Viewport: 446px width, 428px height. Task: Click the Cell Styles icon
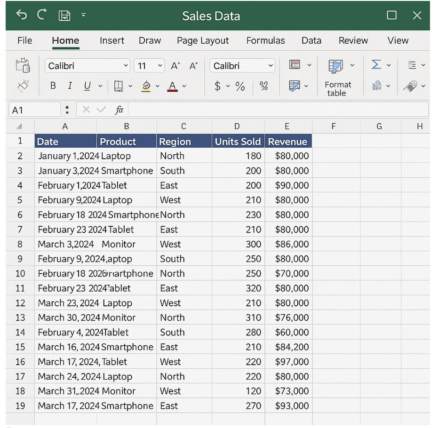(x=294, y=86)
